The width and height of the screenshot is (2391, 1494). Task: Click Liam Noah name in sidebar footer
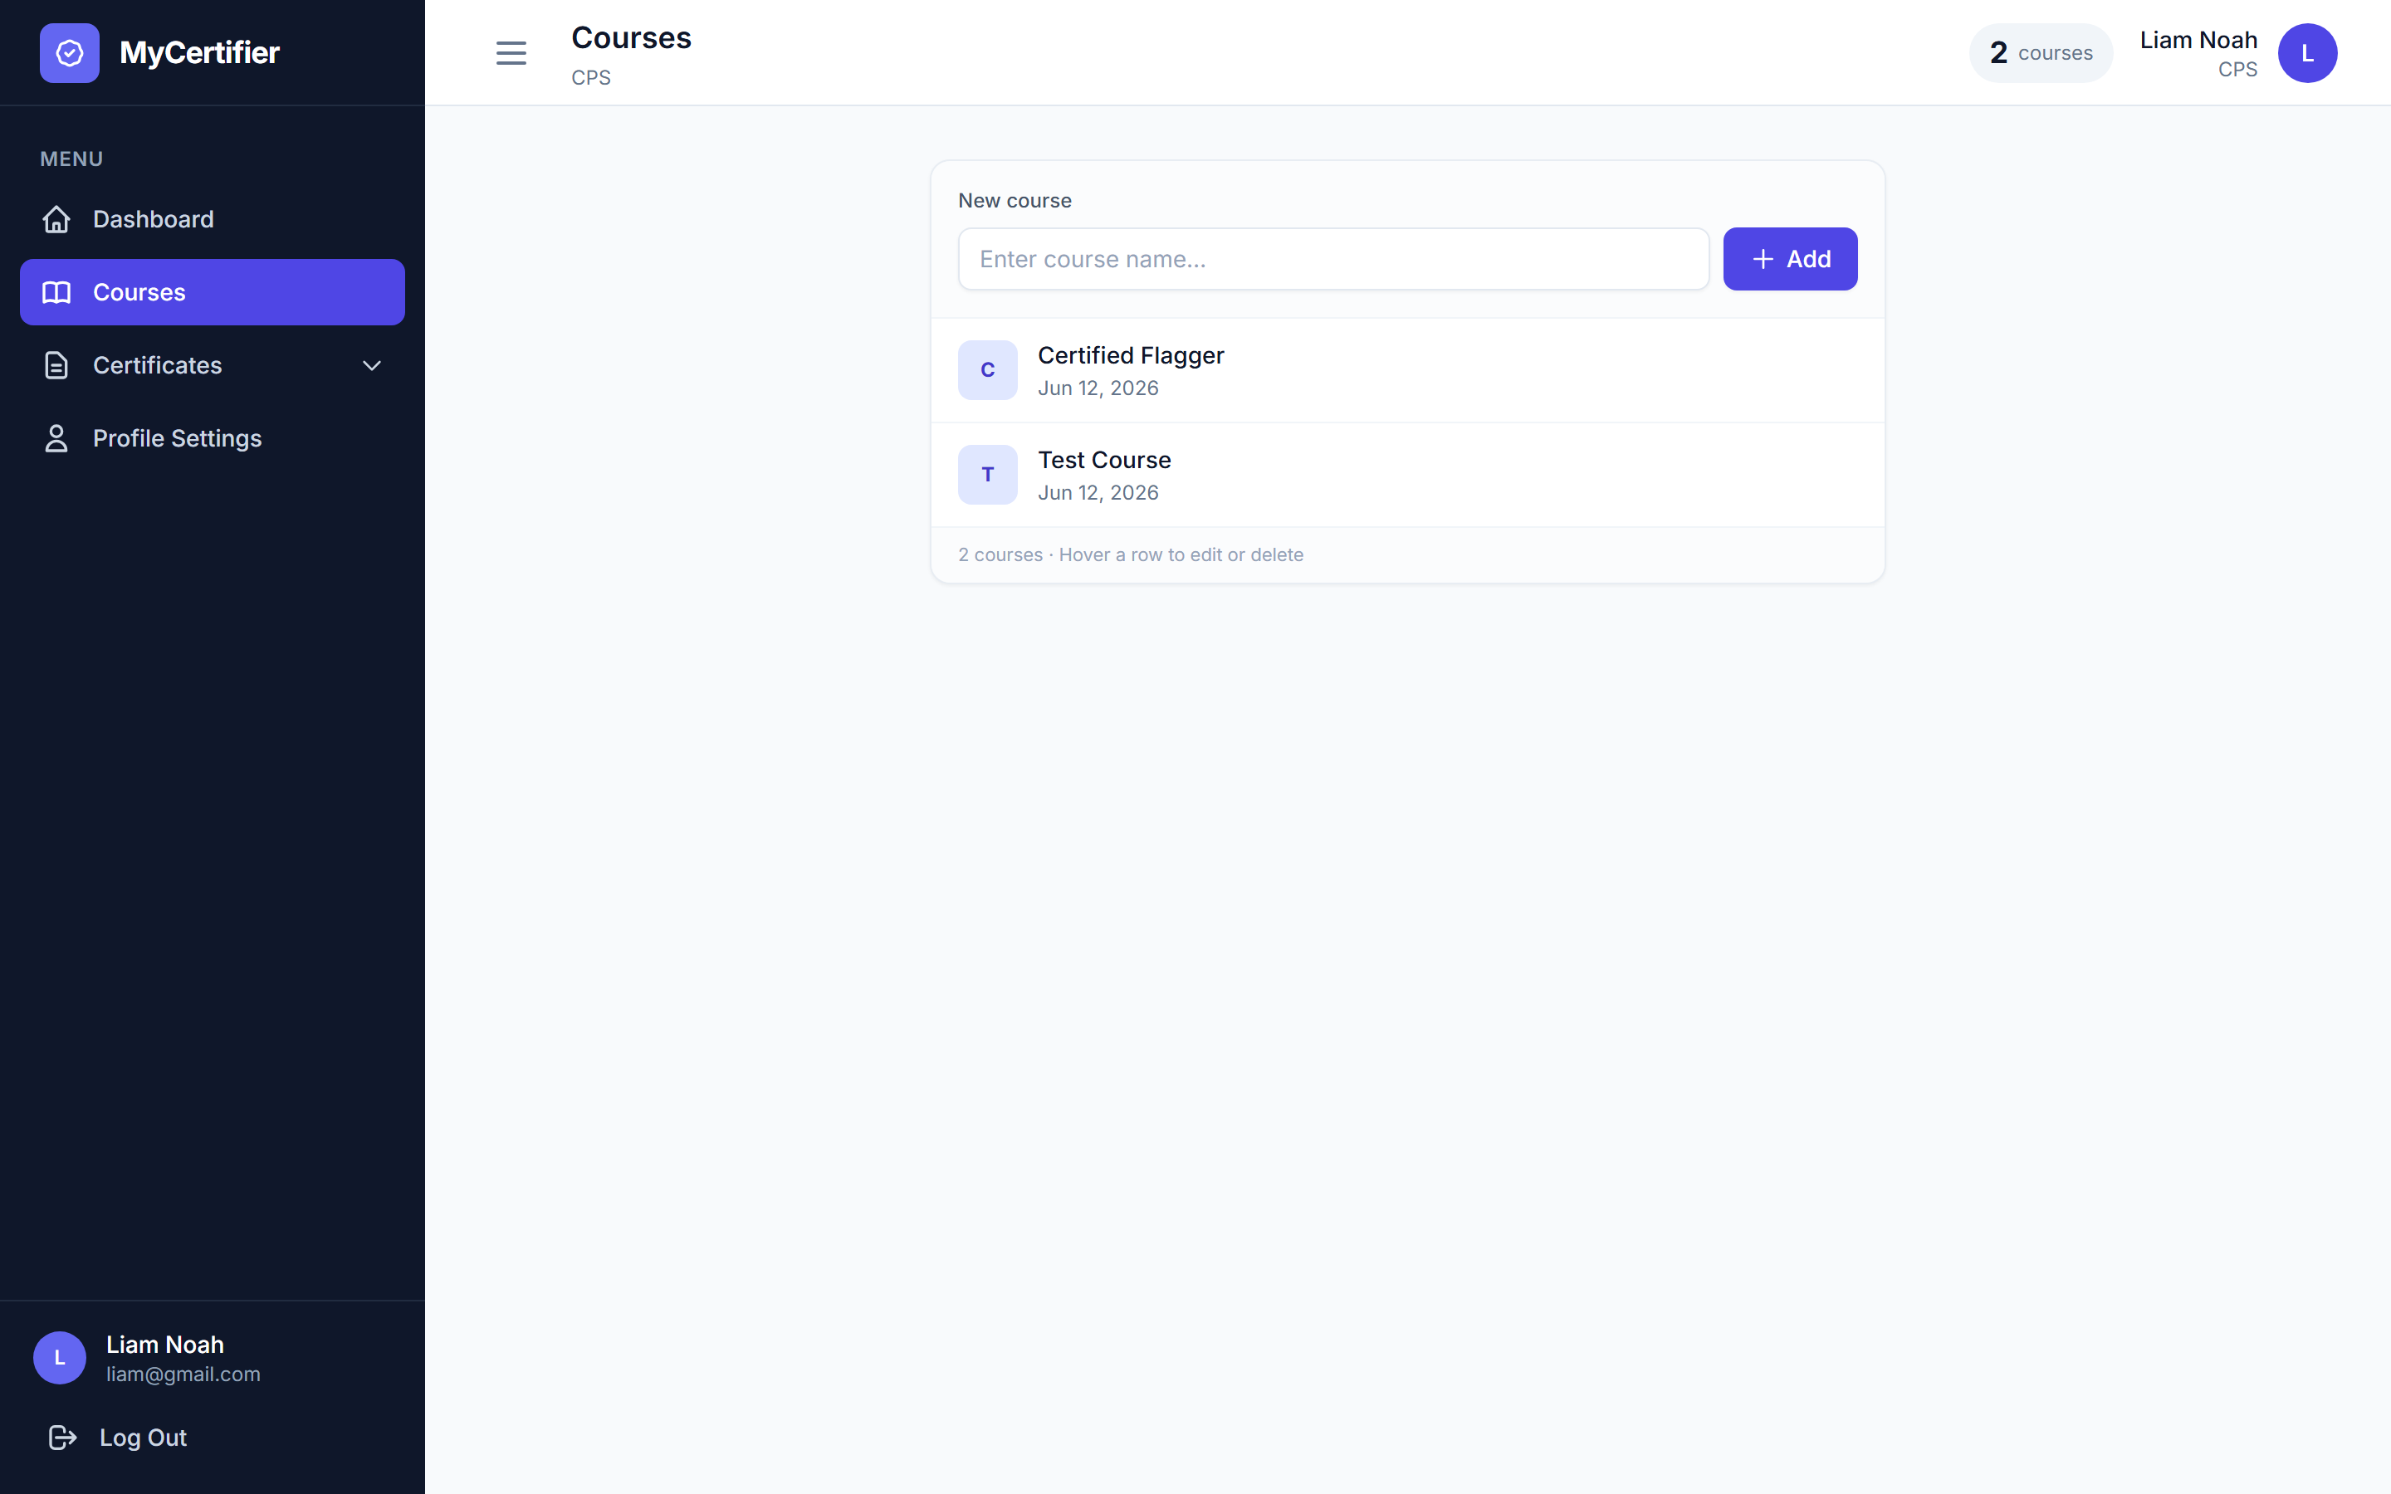click(x=165, y=1345)
